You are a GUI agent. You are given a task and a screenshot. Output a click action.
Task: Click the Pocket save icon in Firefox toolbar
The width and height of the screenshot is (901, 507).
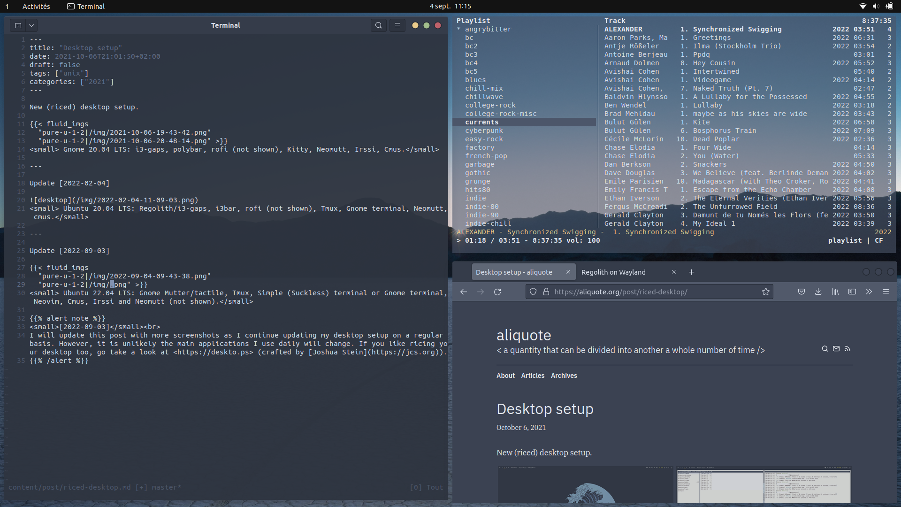[802, 292]
